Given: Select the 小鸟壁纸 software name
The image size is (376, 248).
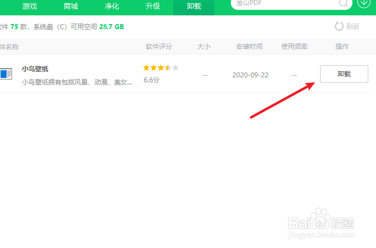Looking at the screenshot, I should 35,69.
